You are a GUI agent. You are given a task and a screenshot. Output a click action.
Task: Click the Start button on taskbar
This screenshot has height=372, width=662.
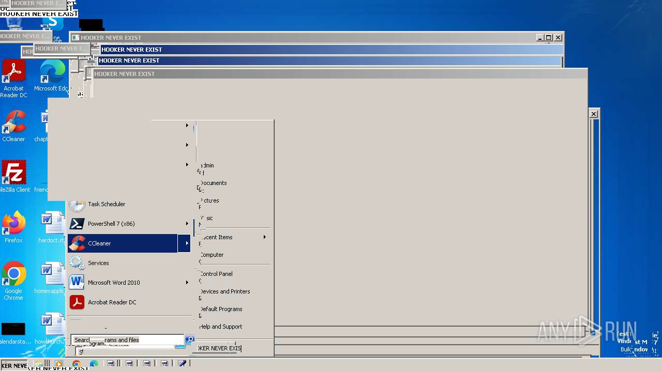tap(14, 365)
